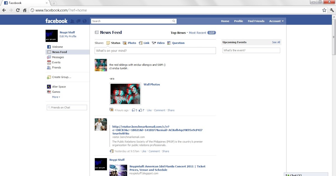Open American Idol Manila Concert article link

(167, 168)
